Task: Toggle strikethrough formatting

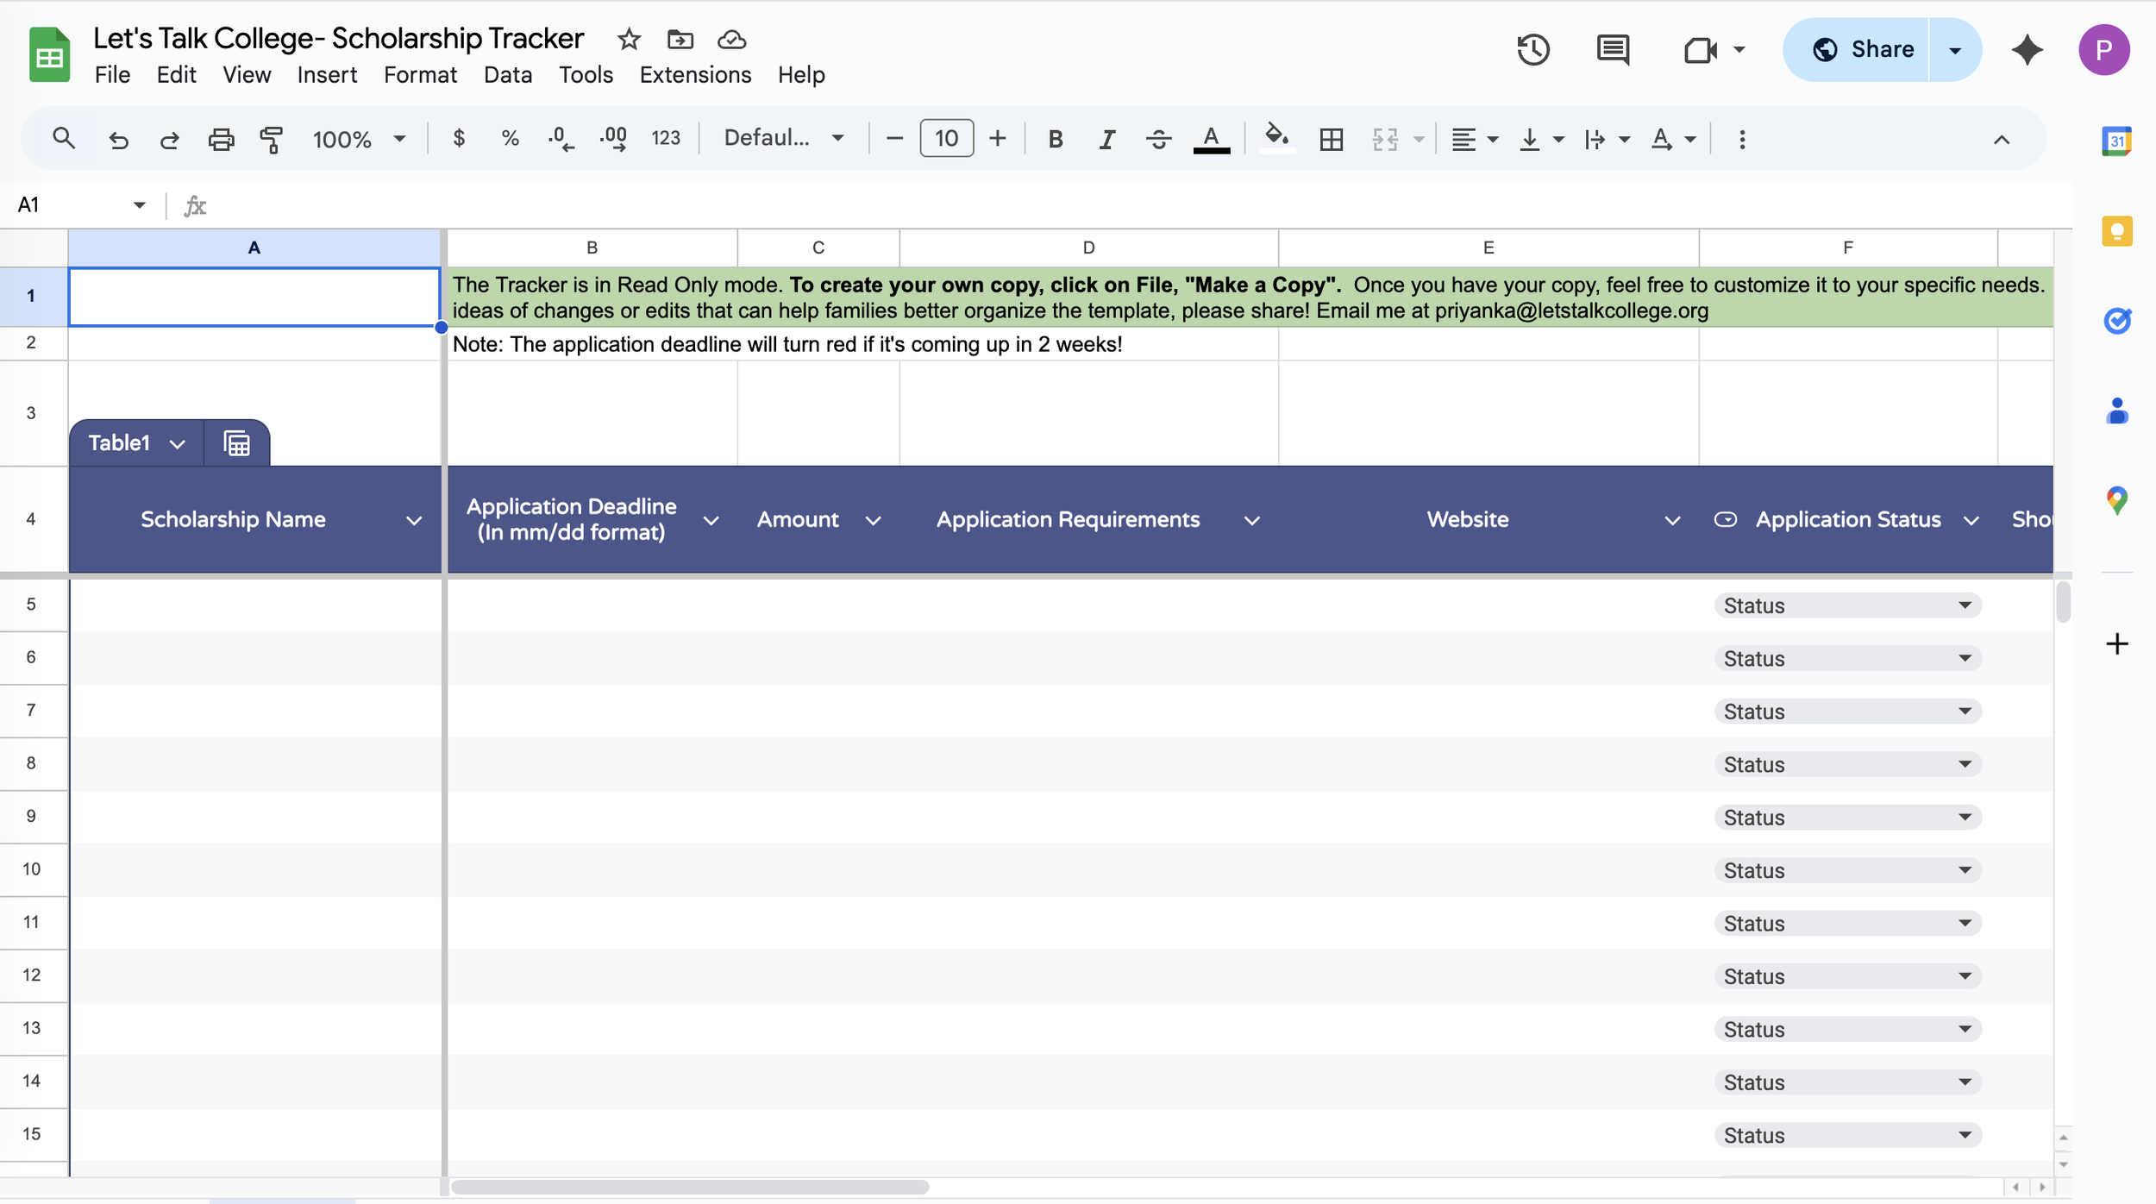Action: tap(1158, 139)
